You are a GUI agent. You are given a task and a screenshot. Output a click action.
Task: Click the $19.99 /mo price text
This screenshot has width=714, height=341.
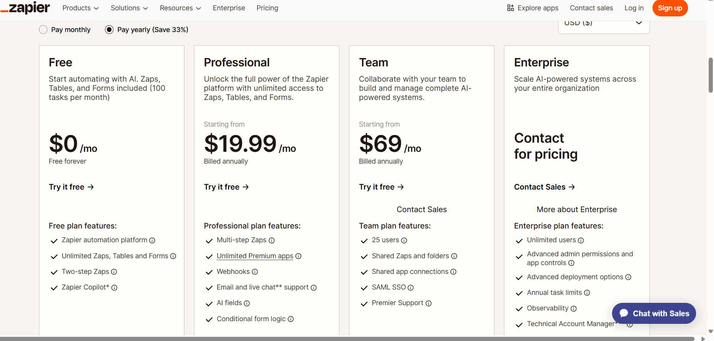[250, 144]
